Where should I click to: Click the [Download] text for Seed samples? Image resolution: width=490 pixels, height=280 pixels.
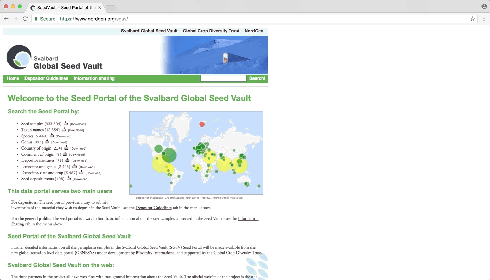[x=78, y=124]
